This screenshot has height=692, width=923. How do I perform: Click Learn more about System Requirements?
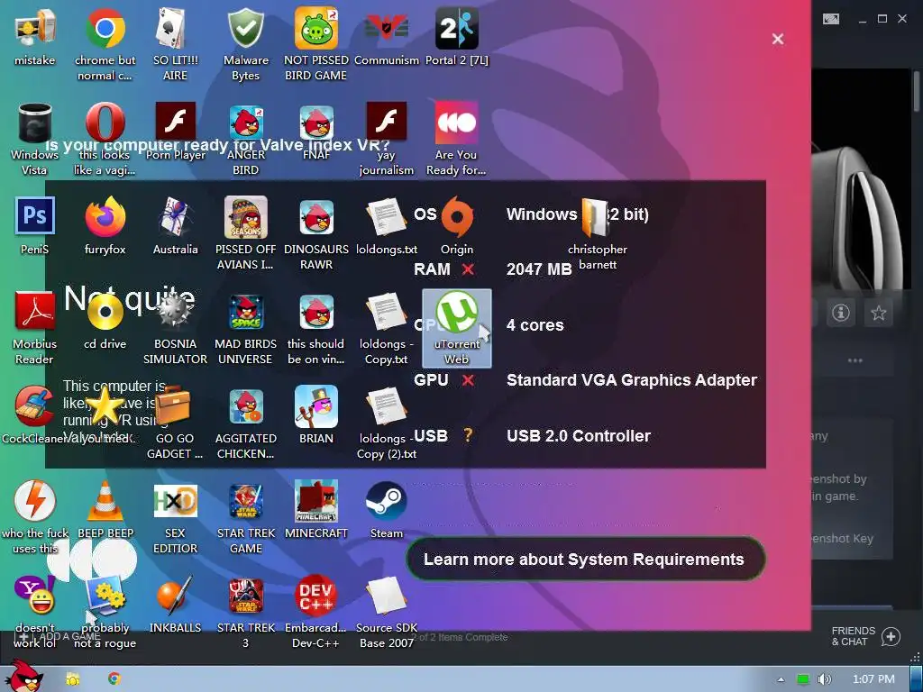tap(584, 559)
